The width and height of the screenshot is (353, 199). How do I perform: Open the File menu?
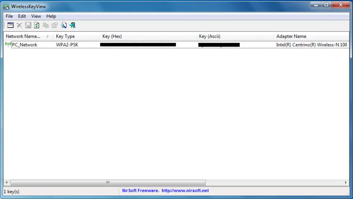(9, 16)
